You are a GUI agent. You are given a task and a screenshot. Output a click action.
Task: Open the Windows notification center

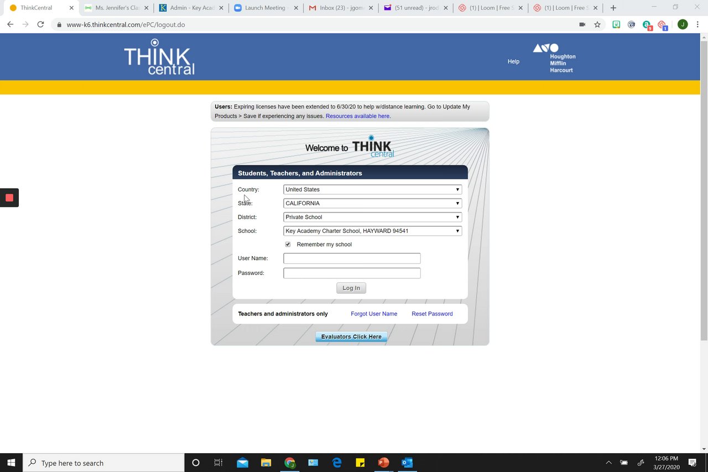(692, 463)
